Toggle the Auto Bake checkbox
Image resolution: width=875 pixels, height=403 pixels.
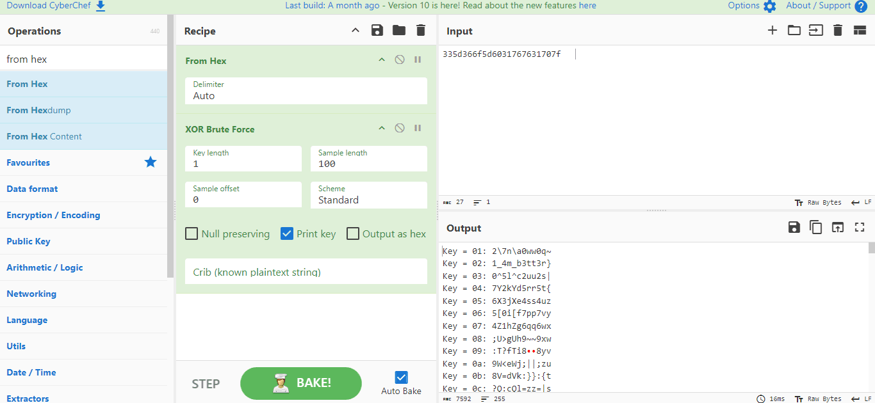(402, 377)
